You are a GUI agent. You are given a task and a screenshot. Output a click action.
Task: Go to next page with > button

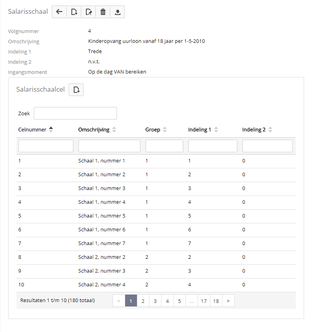coord(228,301)
